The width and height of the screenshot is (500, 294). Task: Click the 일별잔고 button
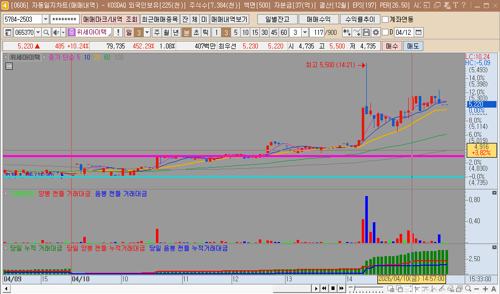point(277,20)
